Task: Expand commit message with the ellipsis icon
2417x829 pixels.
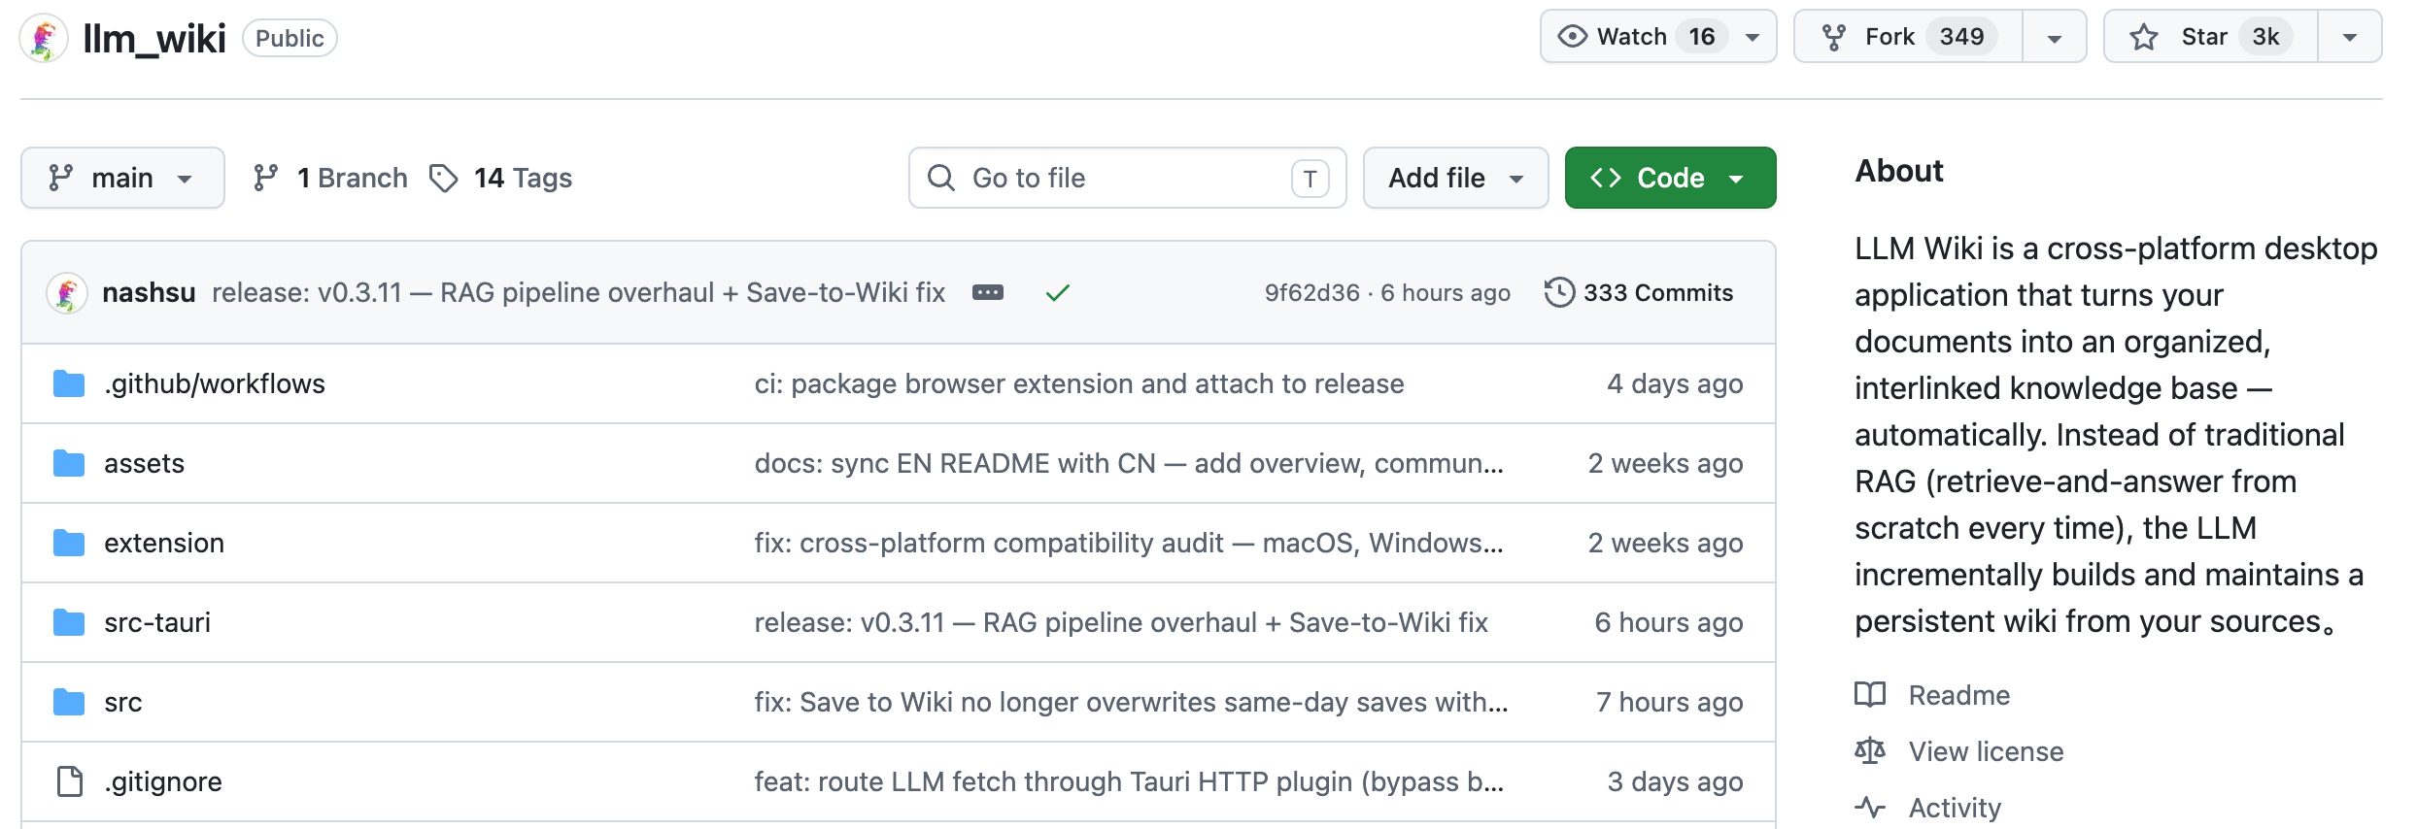Action: pyautogui.click(x=987, y=293)
